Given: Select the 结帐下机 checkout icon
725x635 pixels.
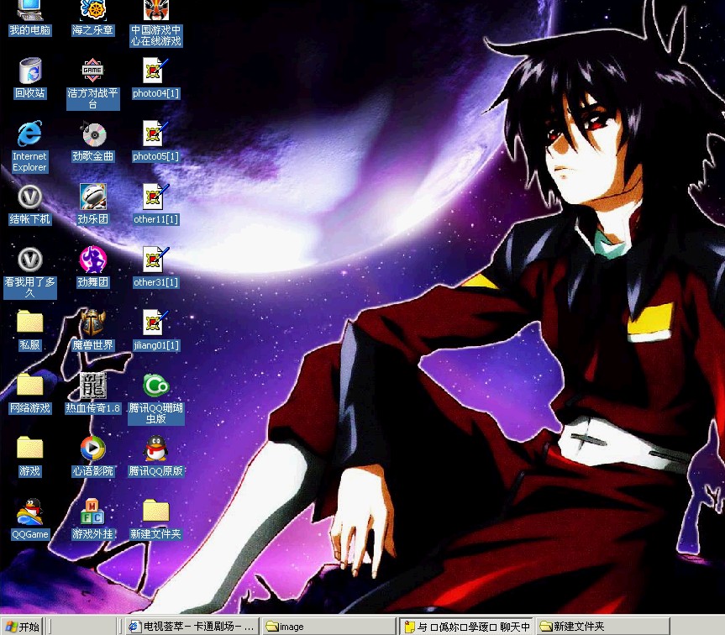Looking at the screenshot, I should pos(29,197).
